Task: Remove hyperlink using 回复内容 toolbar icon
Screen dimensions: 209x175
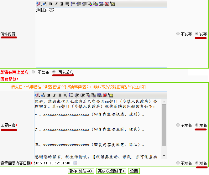Action: [x=105, y=95]
